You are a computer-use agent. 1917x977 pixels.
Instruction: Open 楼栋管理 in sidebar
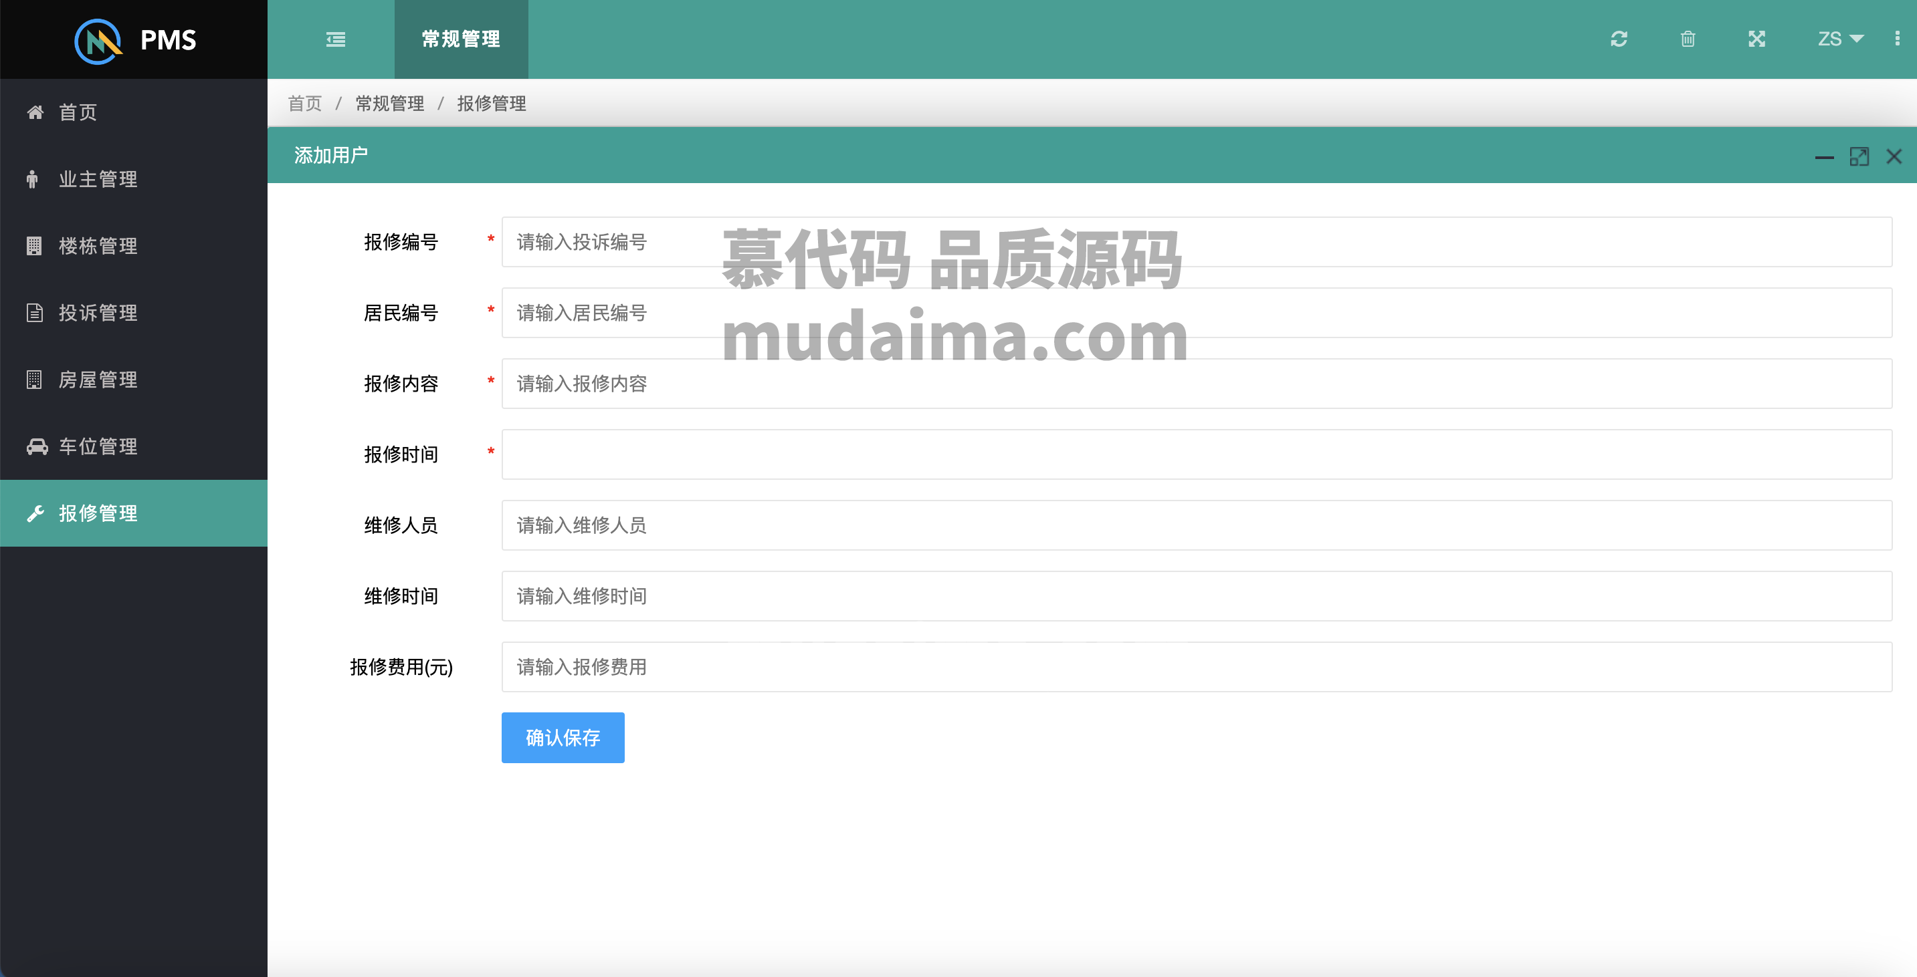point(134,246)
